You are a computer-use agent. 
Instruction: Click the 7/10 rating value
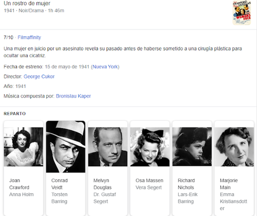tap(8, 37)
